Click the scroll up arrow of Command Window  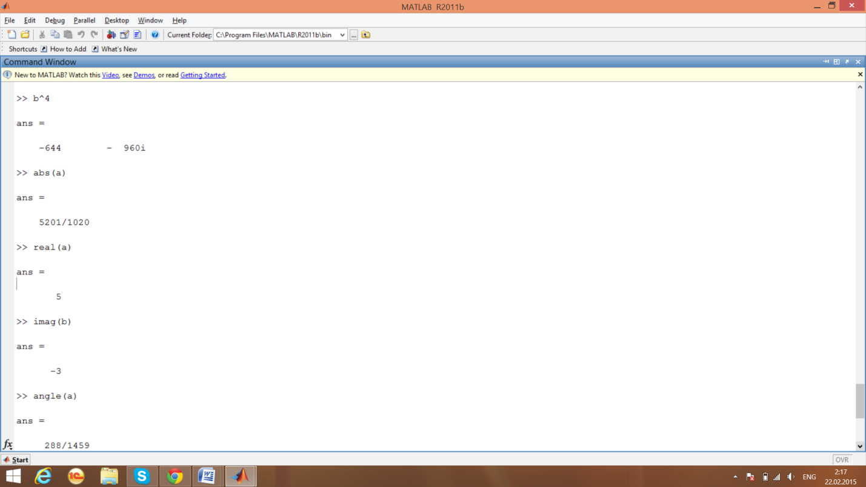[x=860, y=87]
